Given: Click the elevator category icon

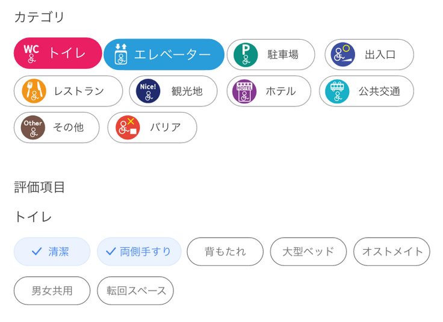Looking at the screenshot, I should 121,54.
